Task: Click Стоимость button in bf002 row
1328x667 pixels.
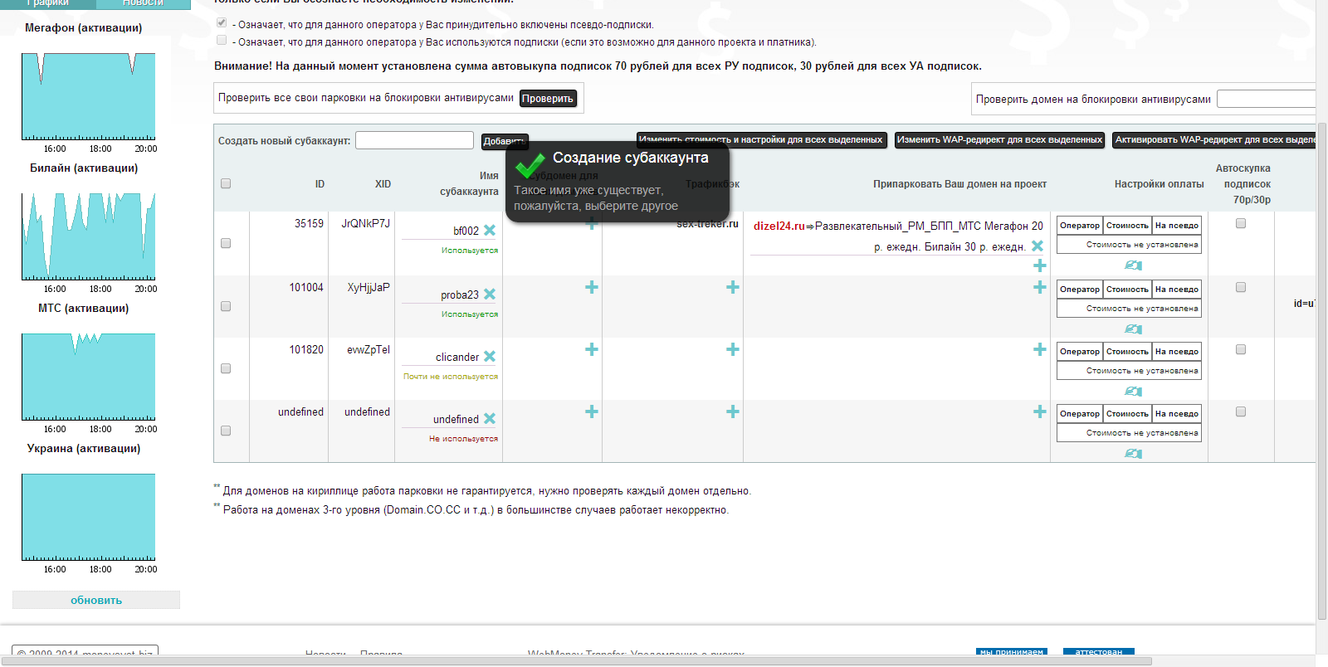Action: pos(1127,226)
